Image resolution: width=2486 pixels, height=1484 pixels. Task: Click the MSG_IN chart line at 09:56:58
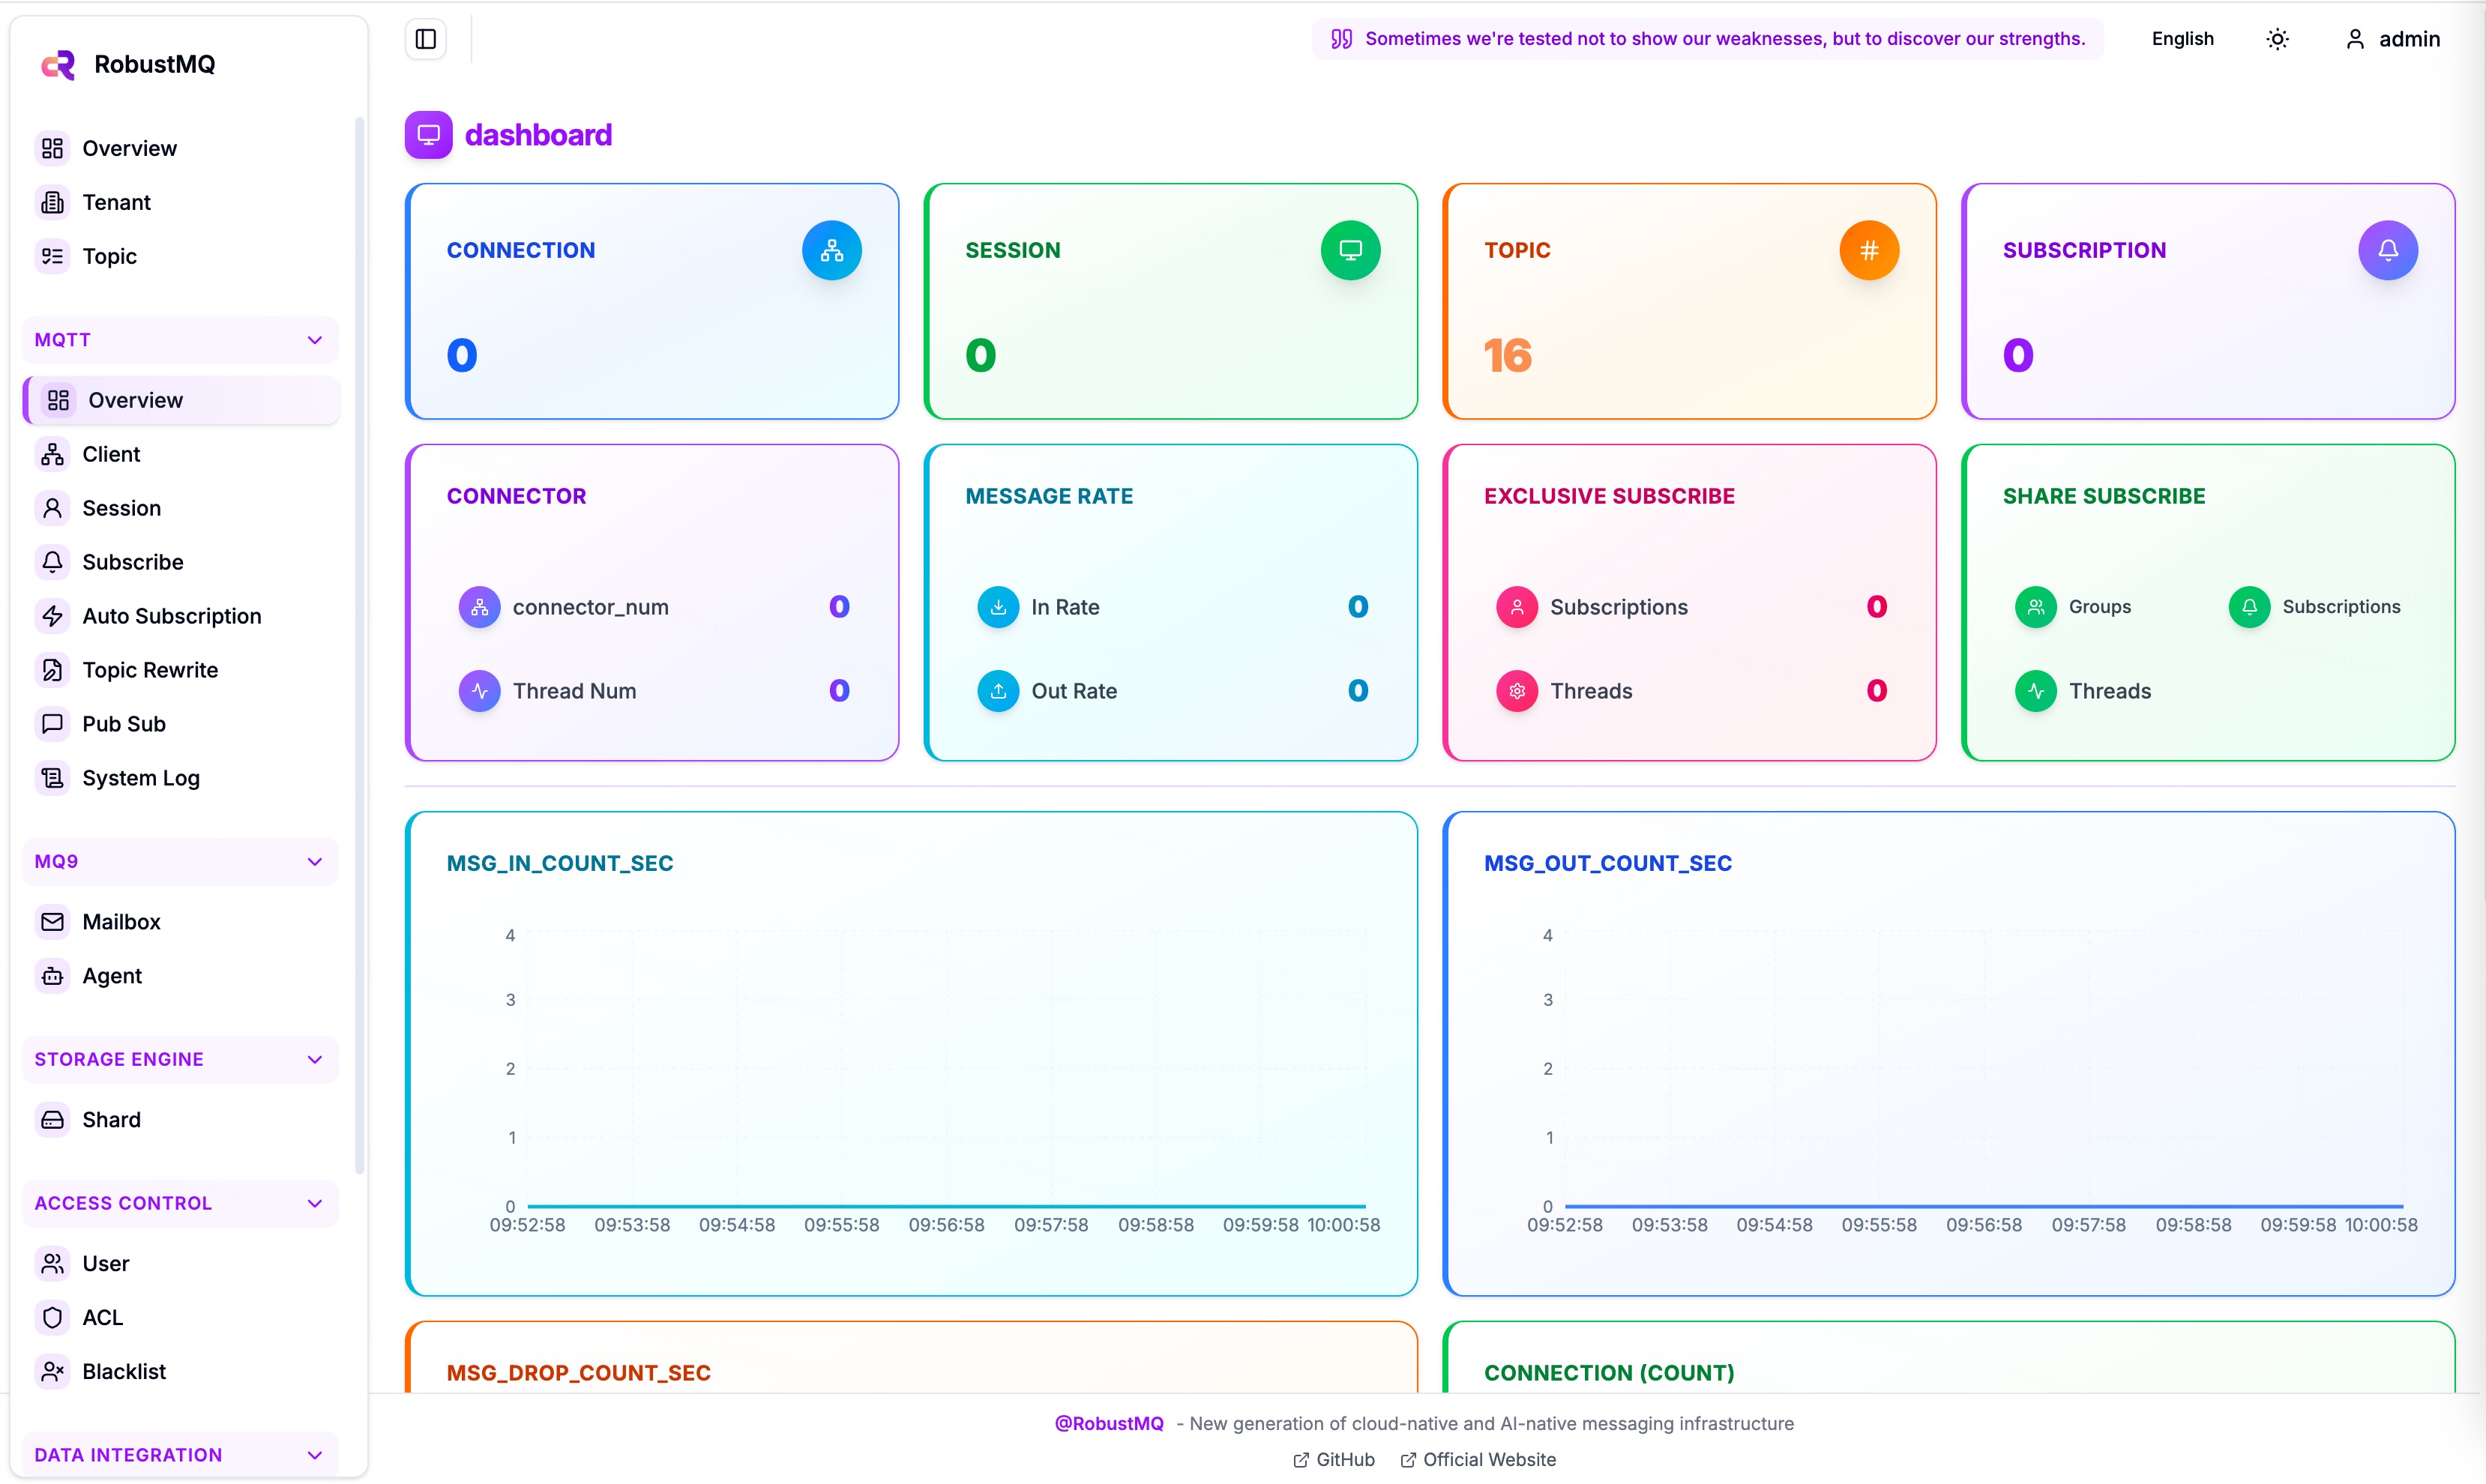tap(947, 1206)
